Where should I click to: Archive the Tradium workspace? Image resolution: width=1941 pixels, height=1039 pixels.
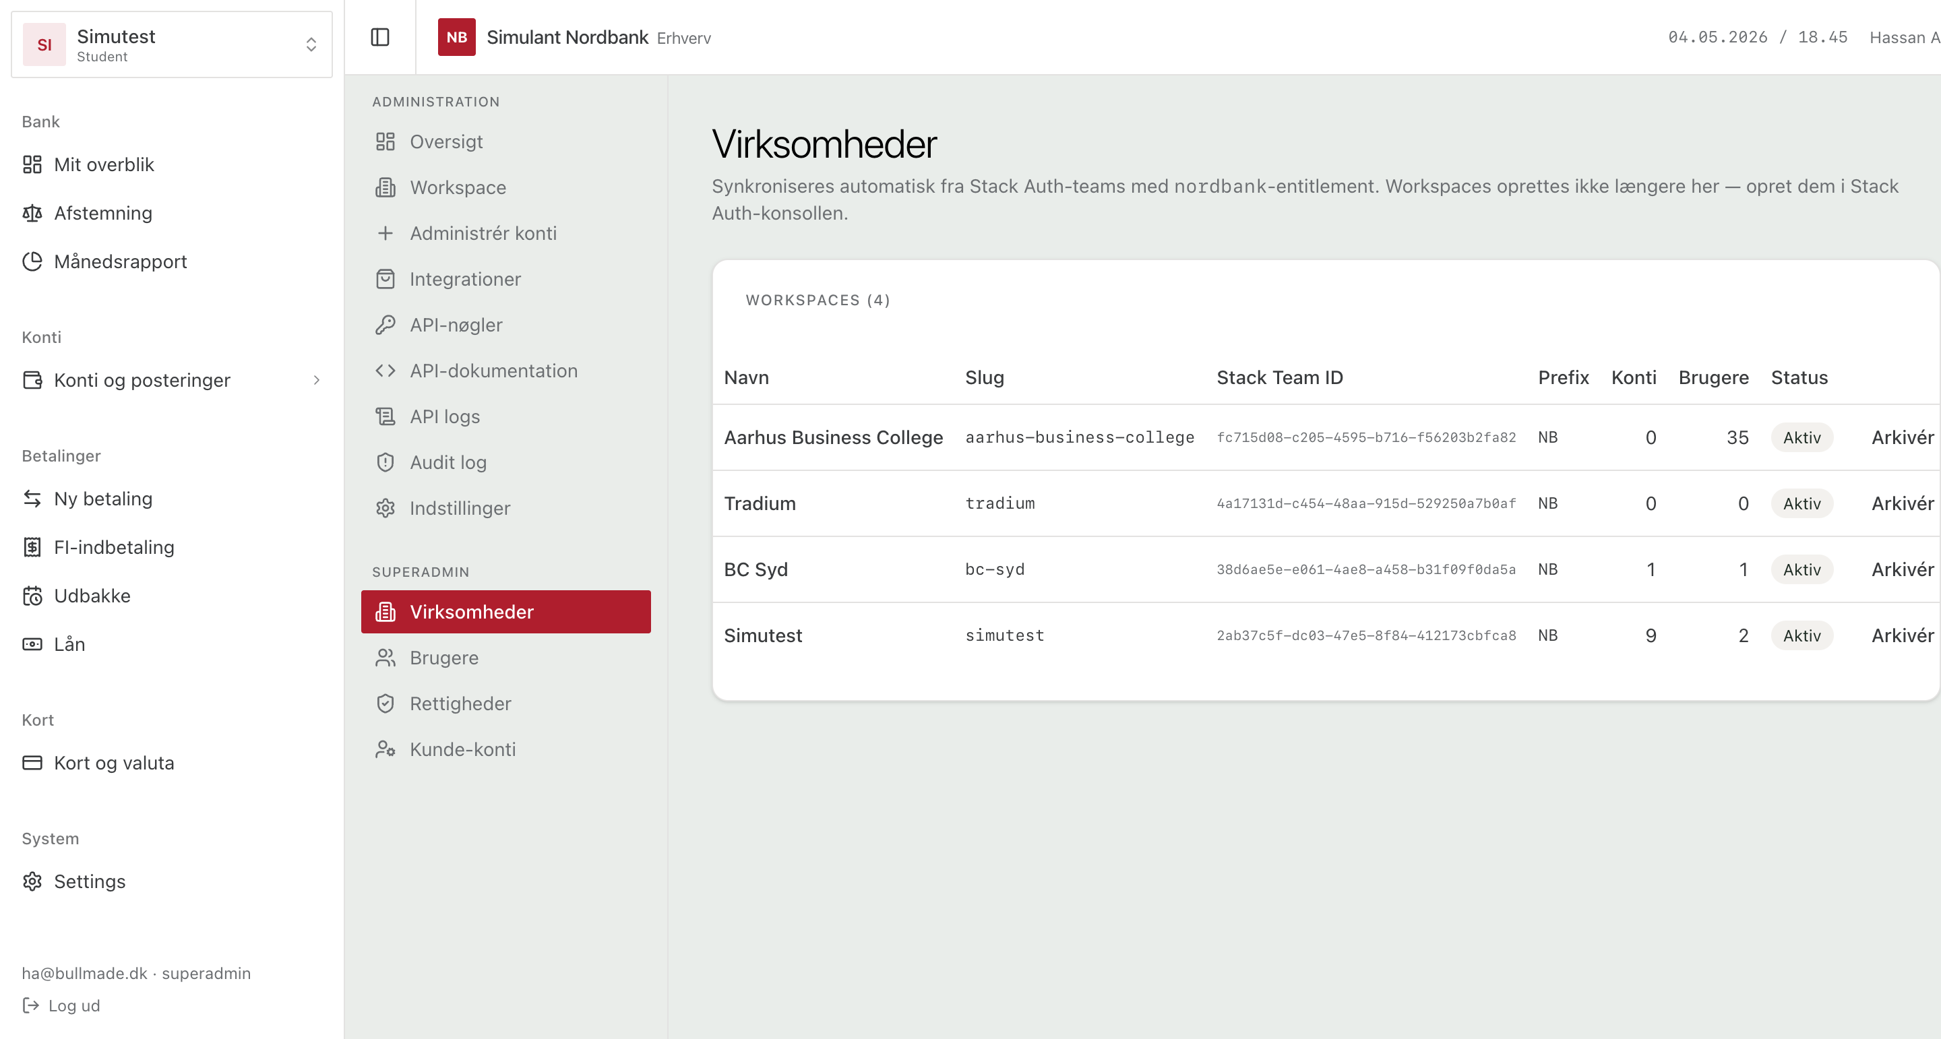(1903, 503)
